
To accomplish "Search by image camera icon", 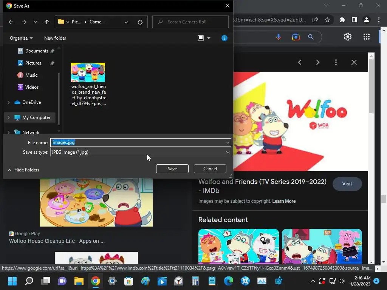I will tap(296, 37).
